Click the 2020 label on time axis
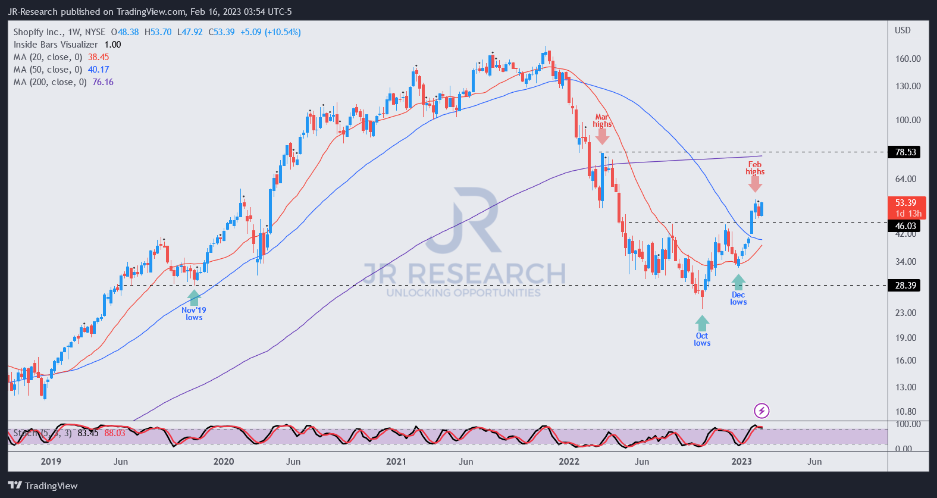Screen dimensions: 937x498 (224, 462)
